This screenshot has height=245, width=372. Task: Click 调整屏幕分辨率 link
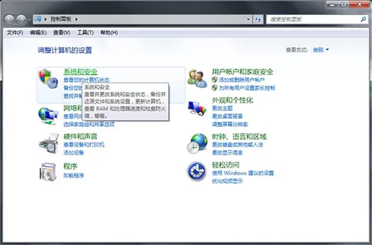[230, 124]
